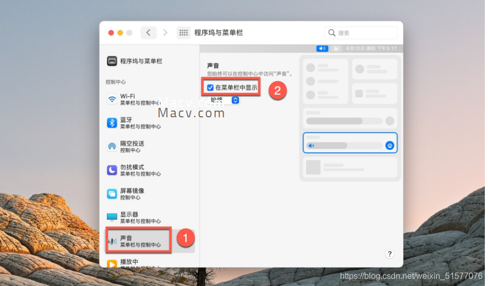Click the AirDrop icon in the sidebar
This screenshot has height=286, width=488.
[112, 147]
